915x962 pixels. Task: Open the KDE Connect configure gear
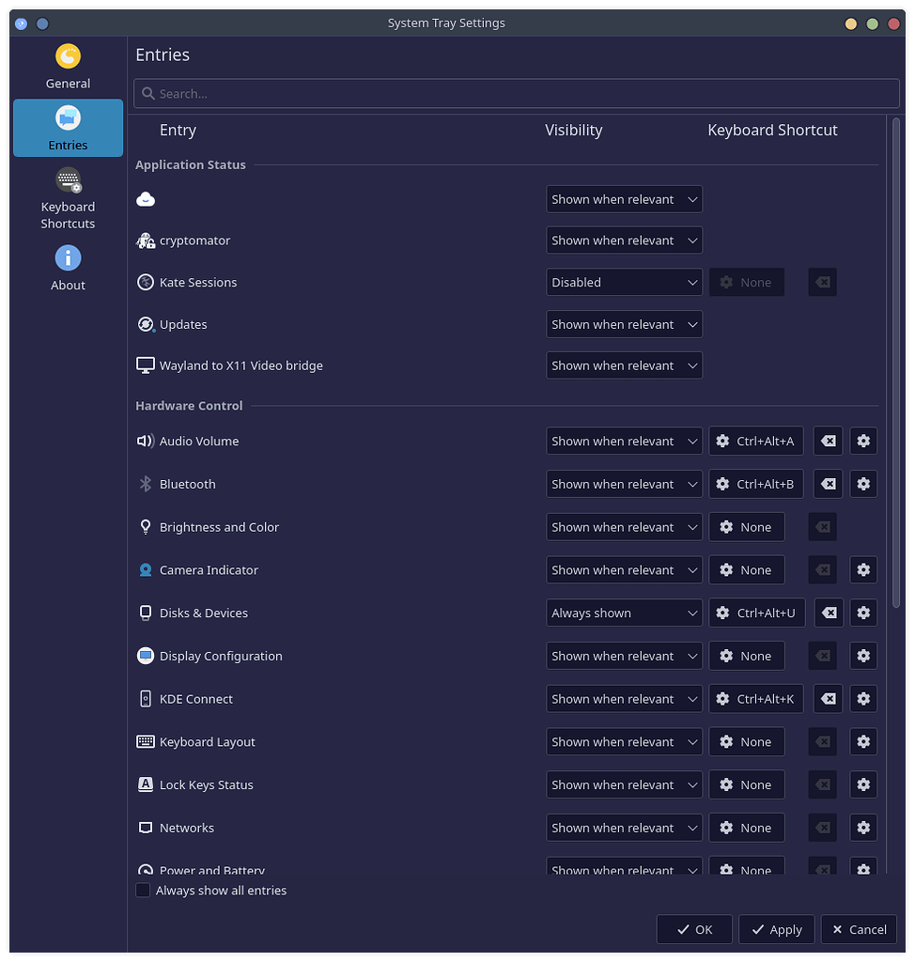point(863,699)
